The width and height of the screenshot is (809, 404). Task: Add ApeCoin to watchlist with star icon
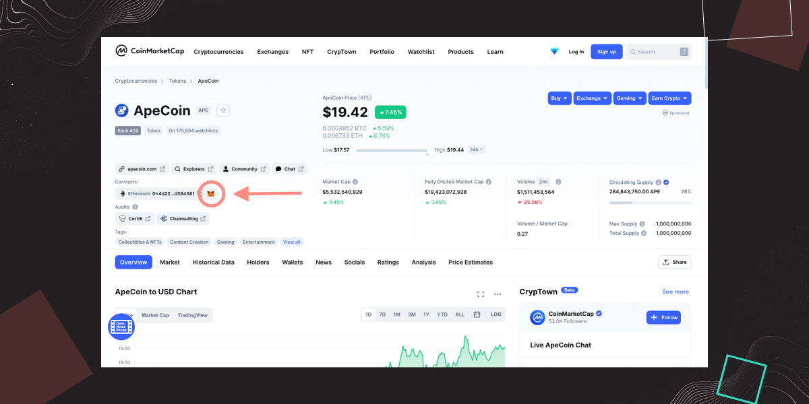223,110
